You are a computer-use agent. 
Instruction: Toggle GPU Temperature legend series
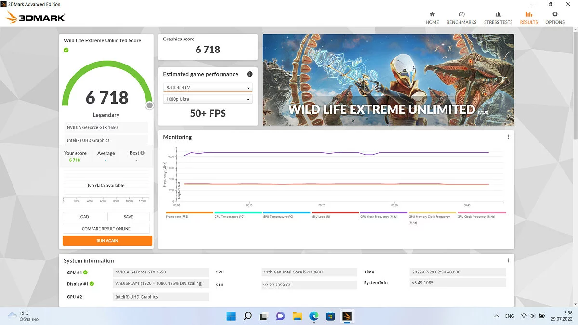coord(287,215)
